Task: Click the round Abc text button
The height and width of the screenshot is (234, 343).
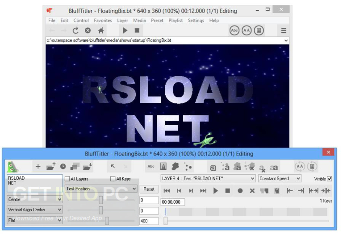Action: pos(234,30)
